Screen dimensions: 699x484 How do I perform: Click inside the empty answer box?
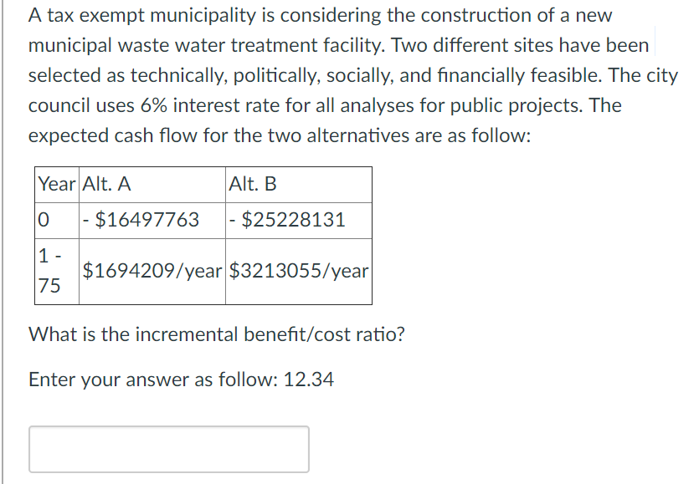(167, 449)
